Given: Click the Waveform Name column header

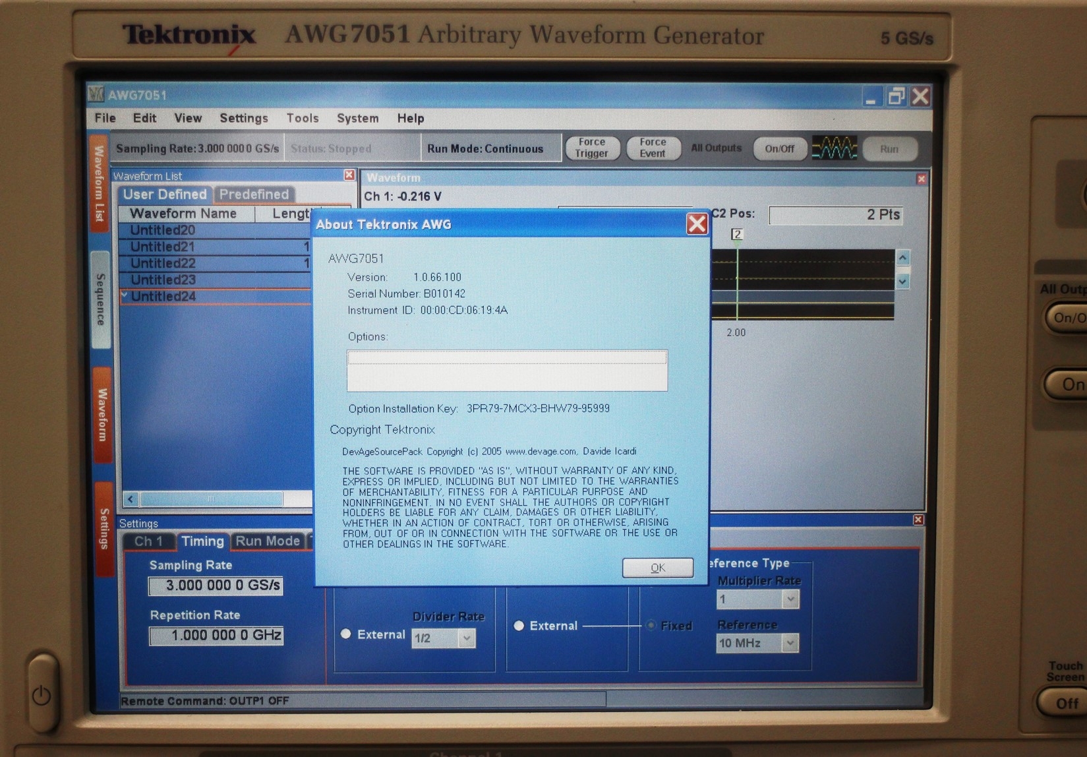Looking at the screenshot, I should tap(186, 214).
